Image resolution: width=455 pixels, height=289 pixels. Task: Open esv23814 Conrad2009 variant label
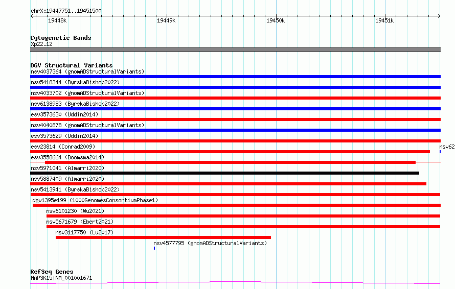(63, 147)
